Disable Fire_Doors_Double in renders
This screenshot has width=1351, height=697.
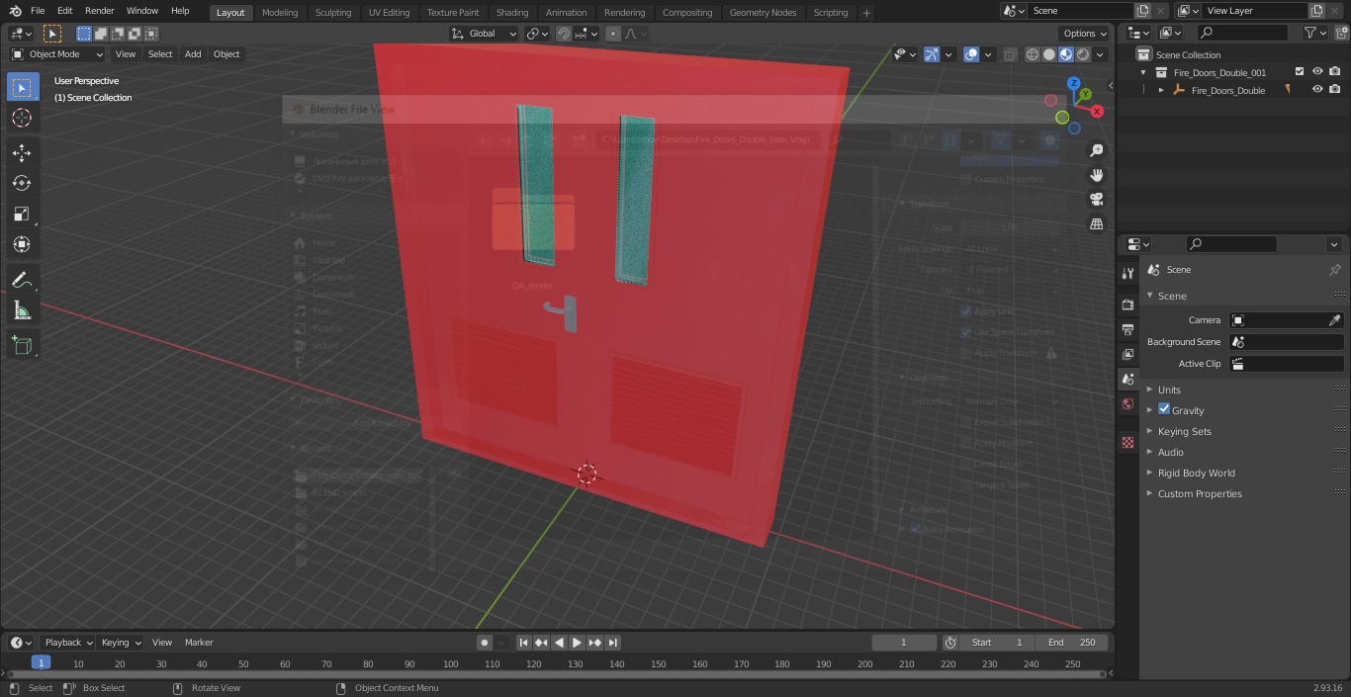[x=1335, y=90]
